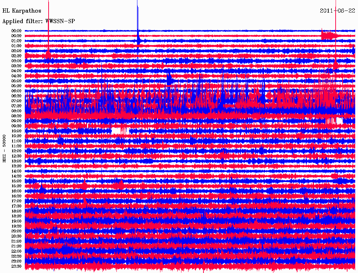Select the 04:30 time label
358x273 pixels.
[16, 76]
